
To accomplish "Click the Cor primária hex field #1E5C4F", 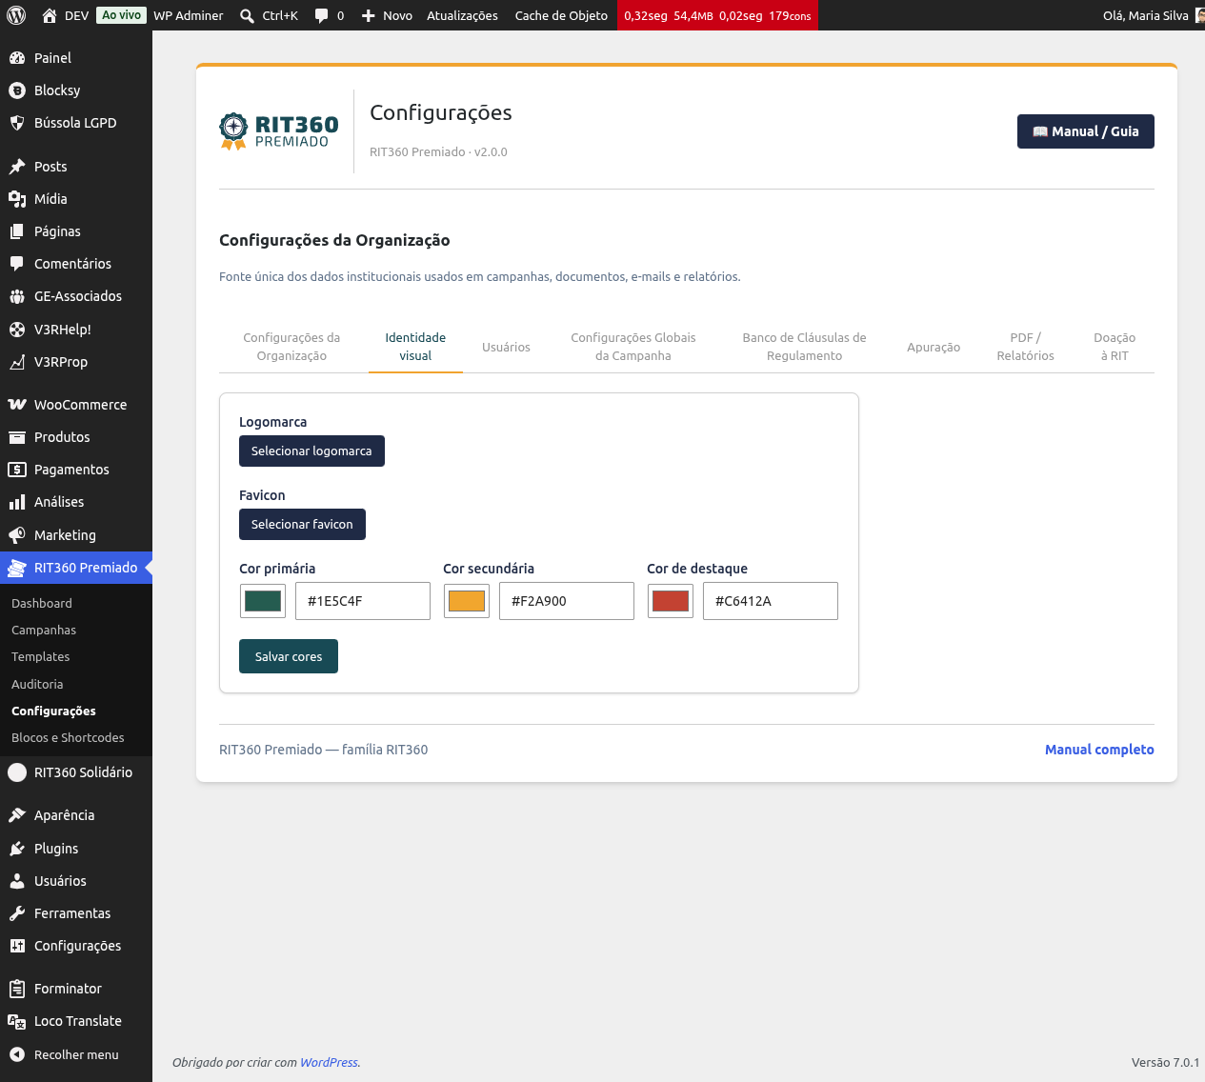I will [x=363, y=601].
